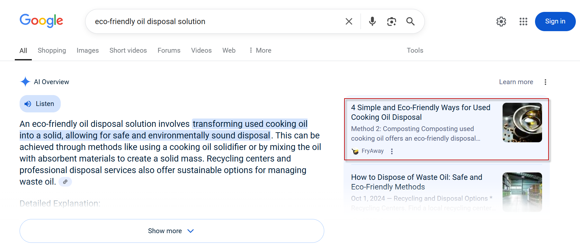The image size is (580, 246).
Task: Open the Tools options
Action: 415,50
